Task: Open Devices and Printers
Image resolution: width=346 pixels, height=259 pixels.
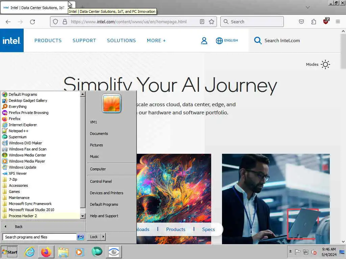Action: tap(106, 193)
